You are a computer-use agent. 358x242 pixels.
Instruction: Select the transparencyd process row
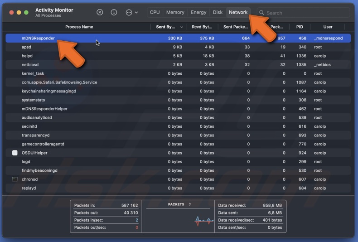[x=178, y=135]
